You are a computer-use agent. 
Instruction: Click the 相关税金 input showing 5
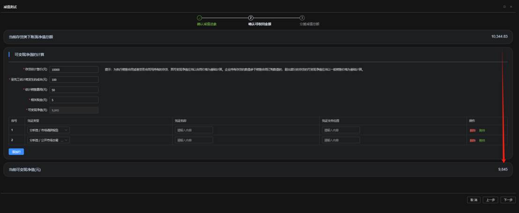(x=74, y=100)
